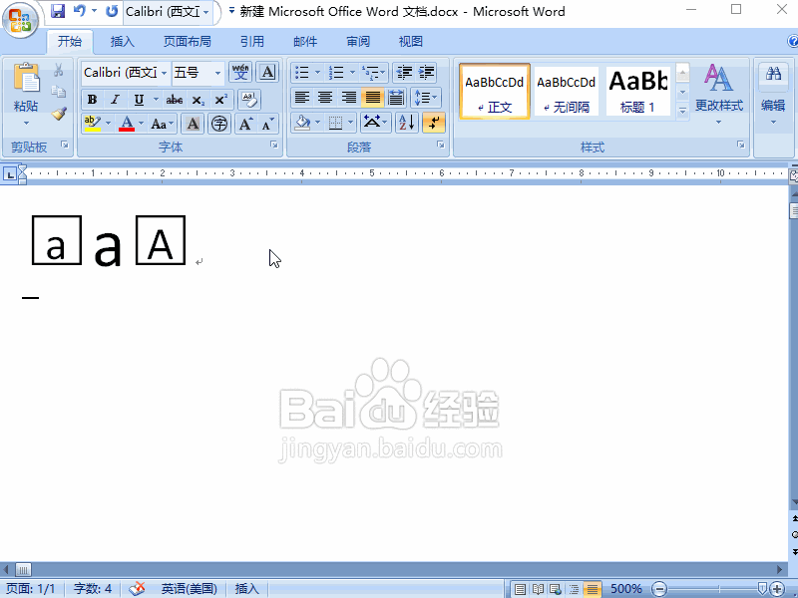798x598 pixels.
Task: Toggle italic formatting
Action: 115,99
